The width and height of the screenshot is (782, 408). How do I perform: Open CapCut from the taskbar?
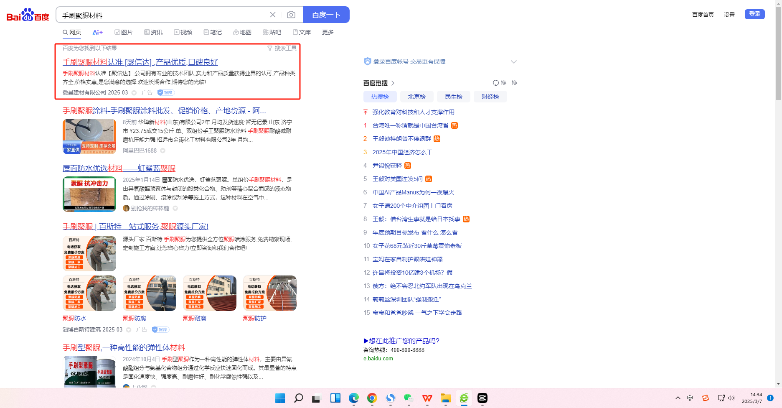482,398
